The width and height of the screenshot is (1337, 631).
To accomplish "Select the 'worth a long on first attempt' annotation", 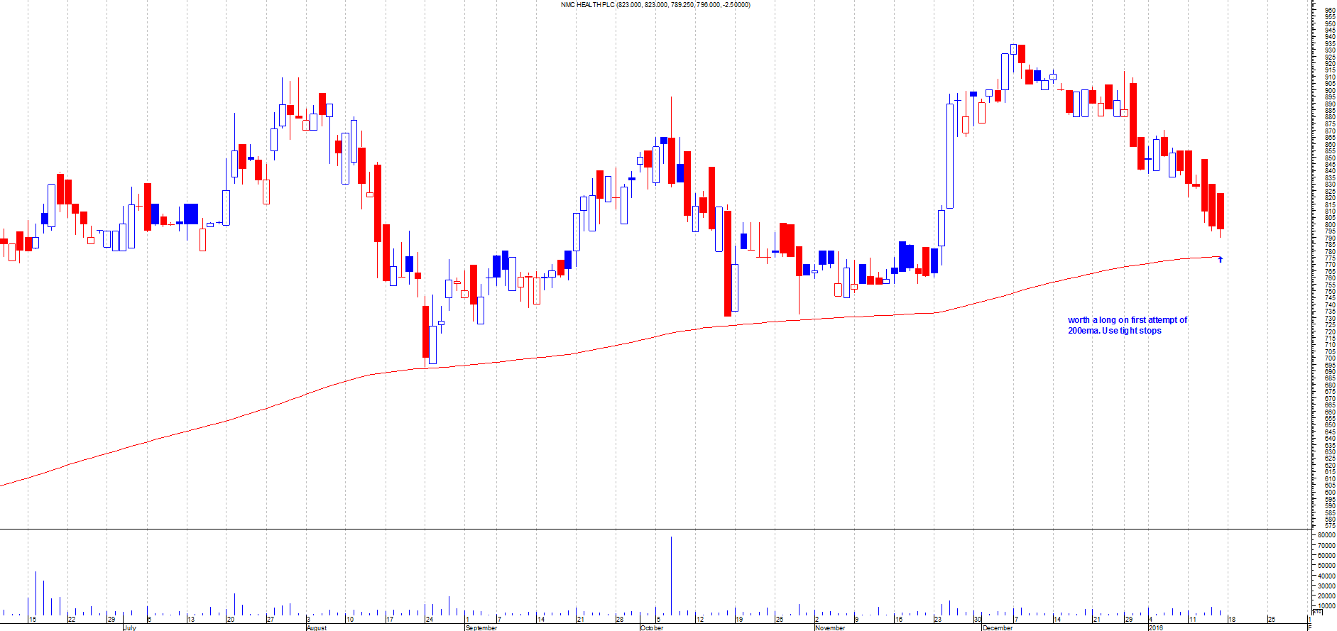I will [x=1127, y=325].
